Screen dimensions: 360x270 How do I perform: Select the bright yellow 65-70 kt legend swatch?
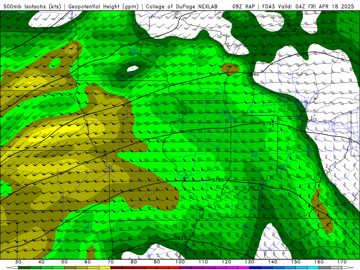tap(105, 268)
